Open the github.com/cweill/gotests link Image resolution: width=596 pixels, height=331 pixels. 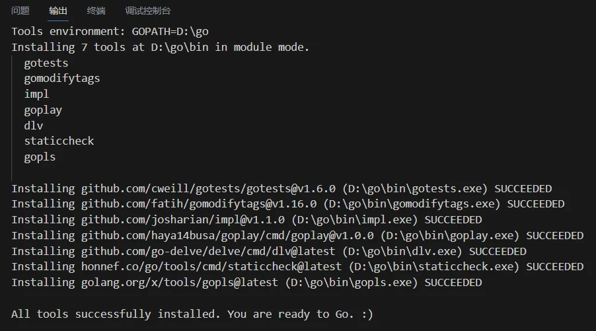click(208, 188)
